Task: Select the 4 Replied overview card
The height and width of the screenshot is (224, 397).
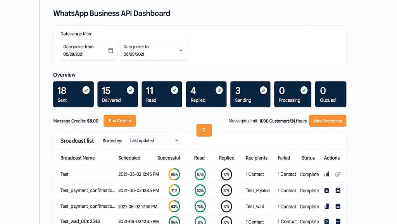Action: click(x=206, y=94)
